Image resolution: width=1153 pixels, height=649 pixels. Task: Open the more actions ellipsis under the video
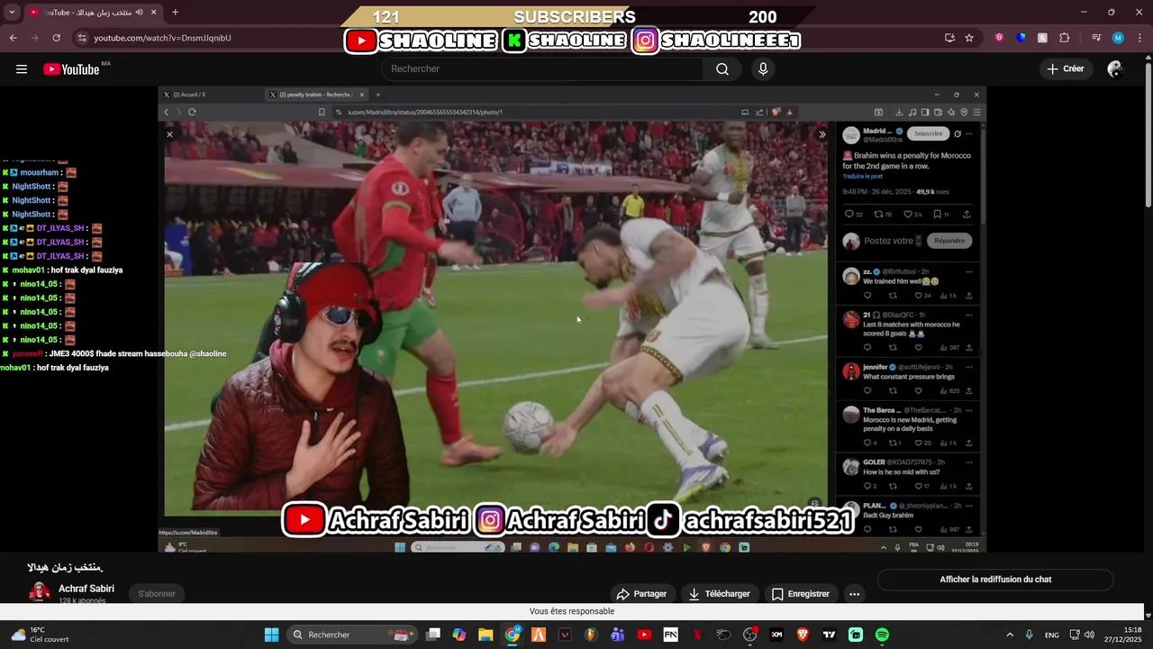click(854, 594)
